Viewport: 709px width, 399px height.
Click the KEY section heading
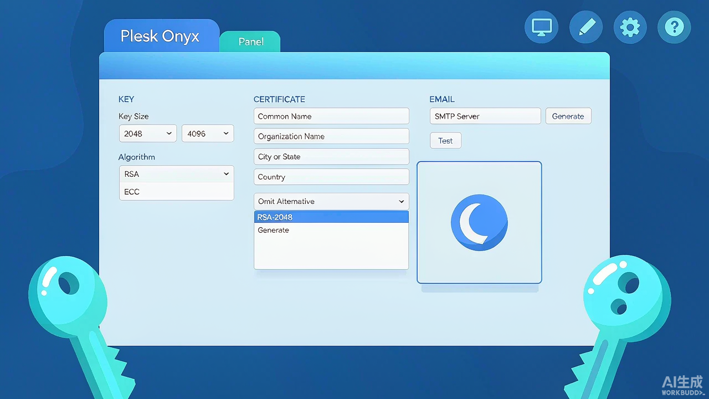[126, 99]
